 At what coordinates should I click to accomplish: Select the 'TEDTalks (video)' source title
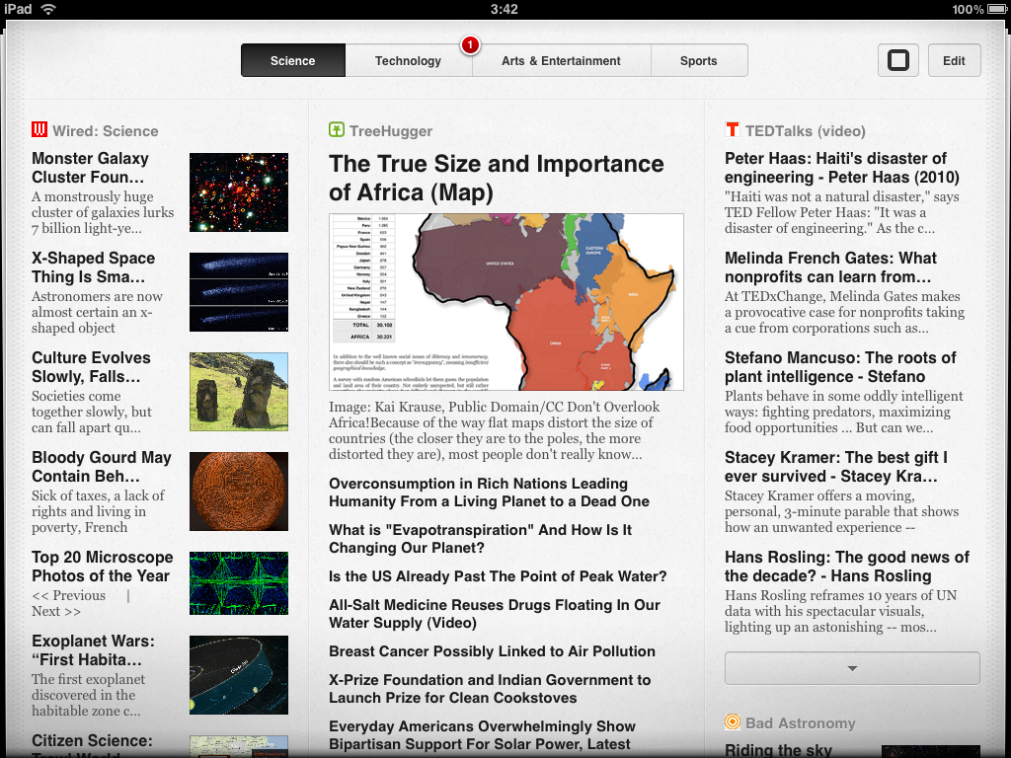806,131
